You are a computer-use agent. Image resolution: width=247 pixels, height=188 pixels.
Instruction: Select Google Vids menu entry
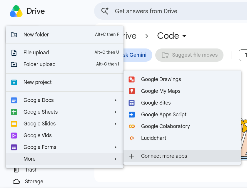[x=65, y=135]
